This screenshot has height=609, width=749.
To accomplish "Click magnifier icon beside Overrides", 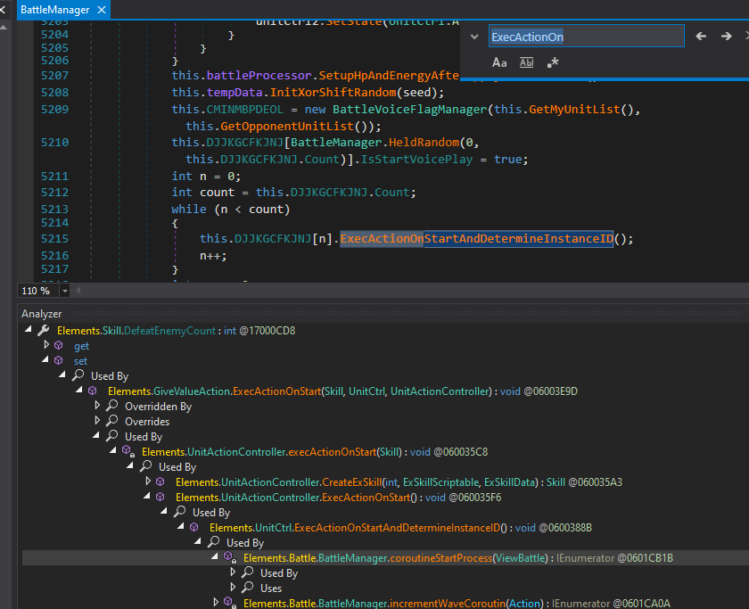I will [112, 421].
